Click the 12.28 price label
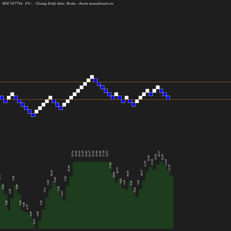The width and height of the screenshot is (231, 231). click(x=163, y=157)
